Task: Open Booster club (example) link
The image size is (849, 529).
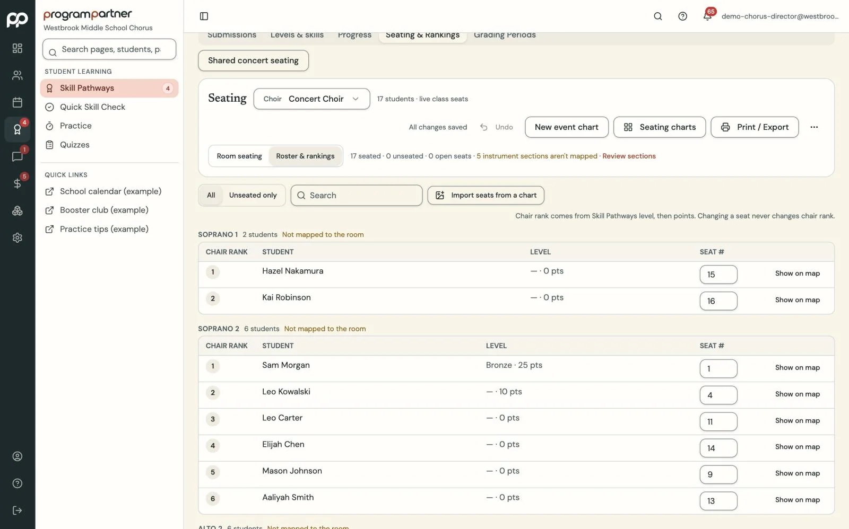Action: pos(109,210)
